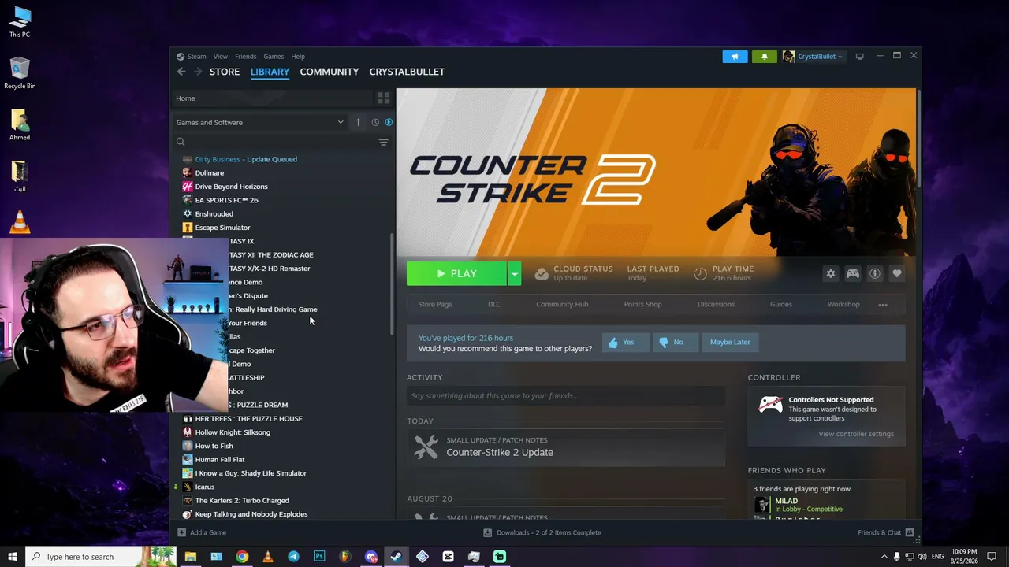
Task: Select Human Fall Flat in library
Action: click(x=220, y=460)
